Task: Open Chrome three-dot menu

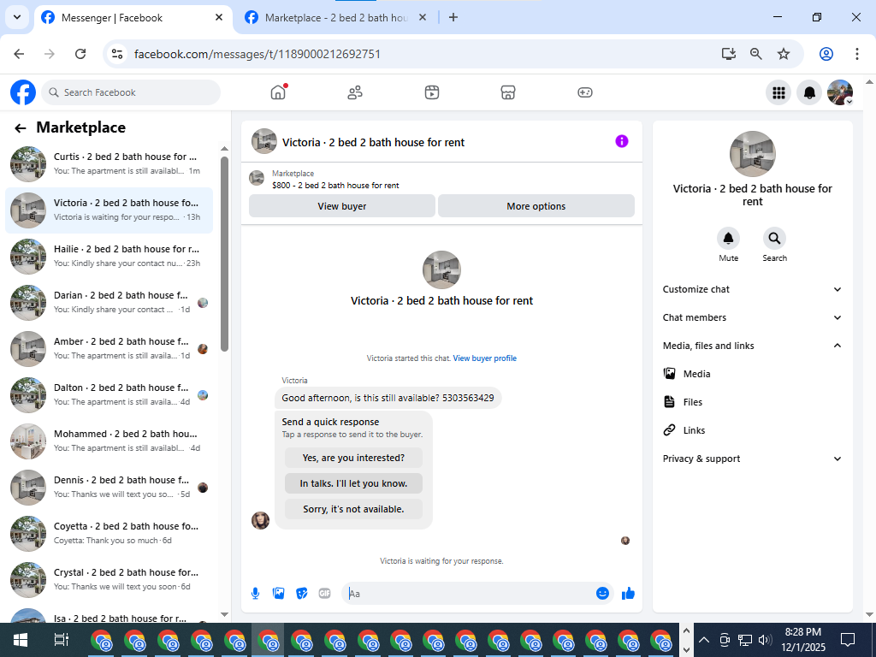Action: 857,54
